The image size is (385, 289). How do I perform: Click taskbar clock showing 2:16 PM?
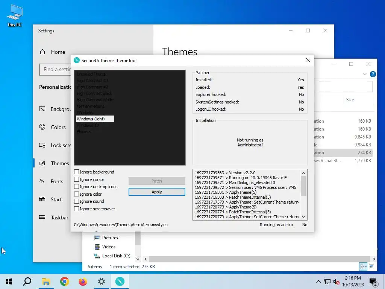353,281
